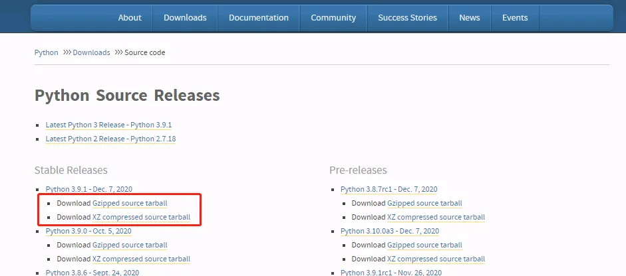The image size is (626, 276).
Task: Download Python 3.9.0 Gzipped source tarball
Action: pos(130,245)
